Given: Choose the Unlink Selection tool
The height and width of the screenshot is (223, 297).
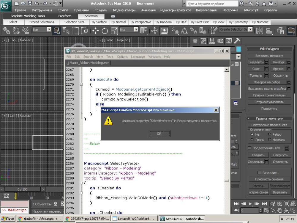Looking at the screenshot, I should [16, 30].
